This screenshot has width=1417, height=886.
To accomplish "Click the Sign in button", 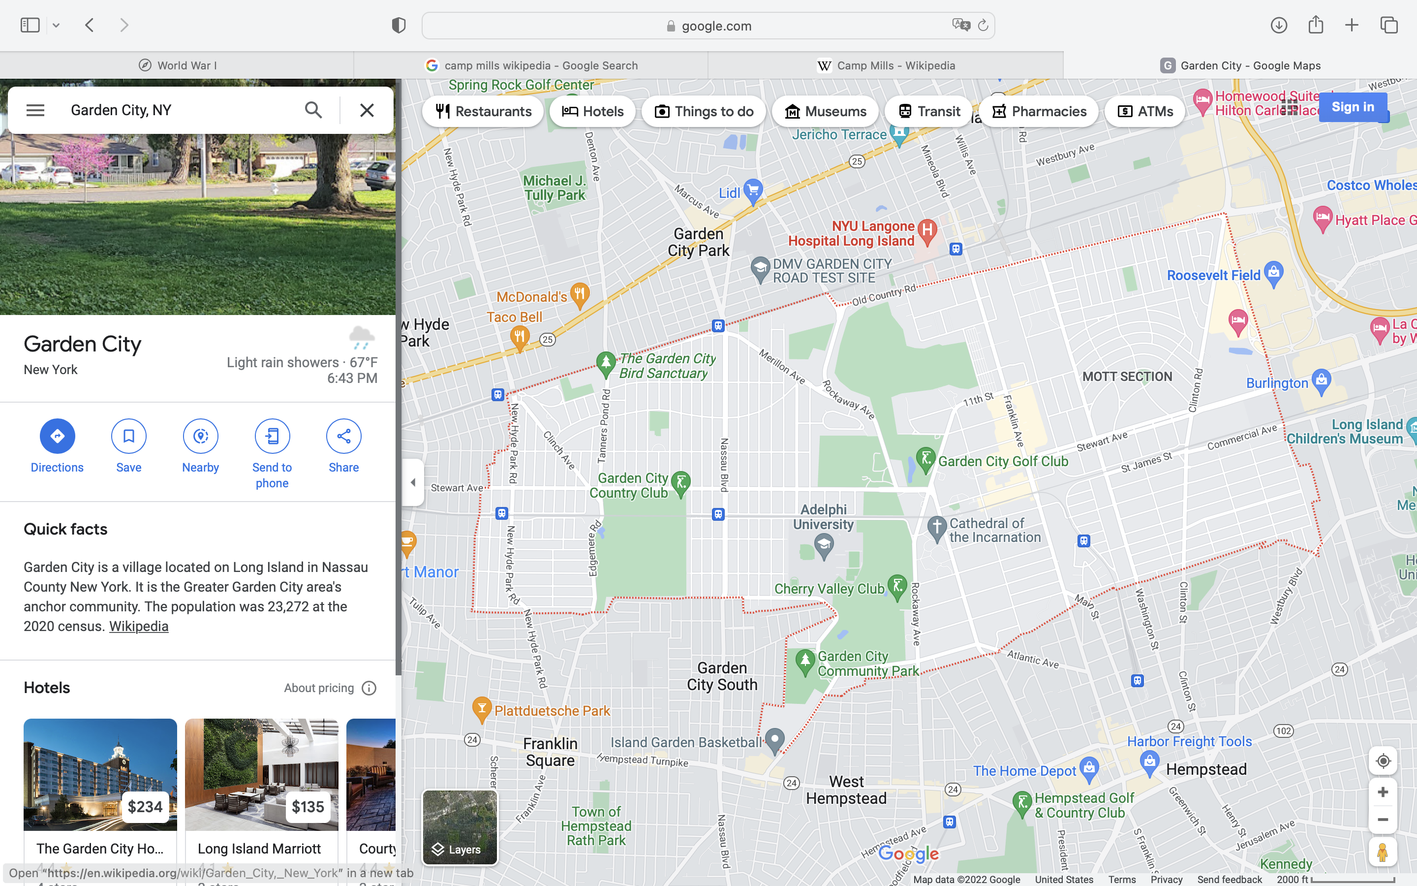I will coord(1352,107).
